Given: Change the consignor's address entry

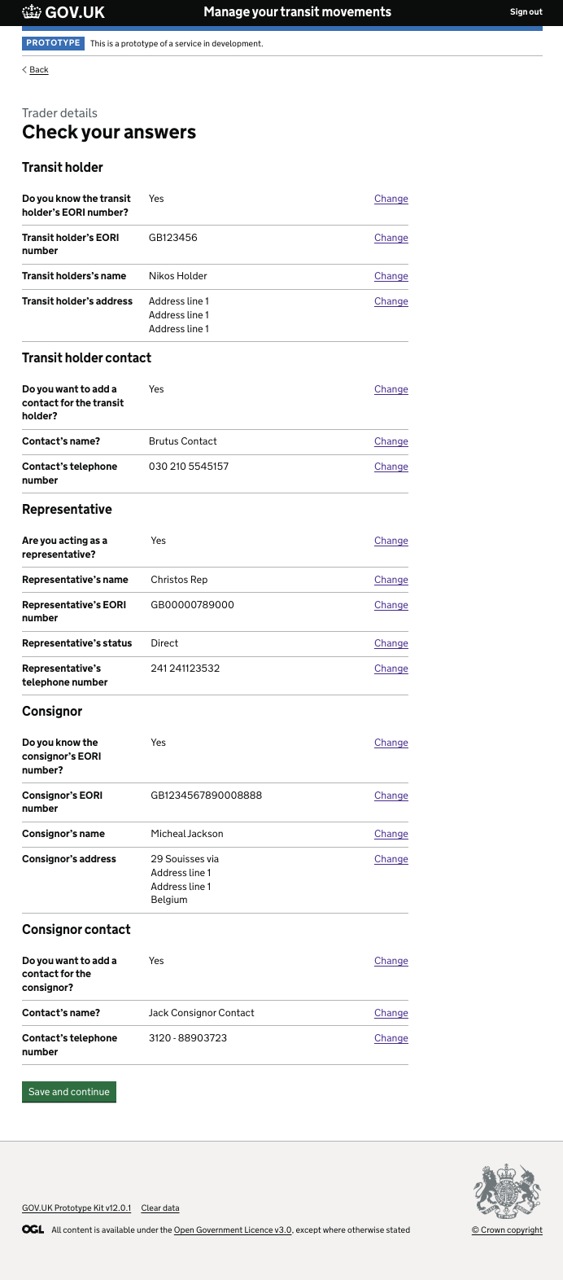Looking at the screenshot, I should click(391, 858).
